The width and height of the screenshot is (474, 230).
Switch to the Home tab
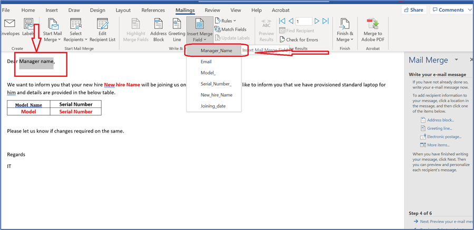[x=28, y=10]
